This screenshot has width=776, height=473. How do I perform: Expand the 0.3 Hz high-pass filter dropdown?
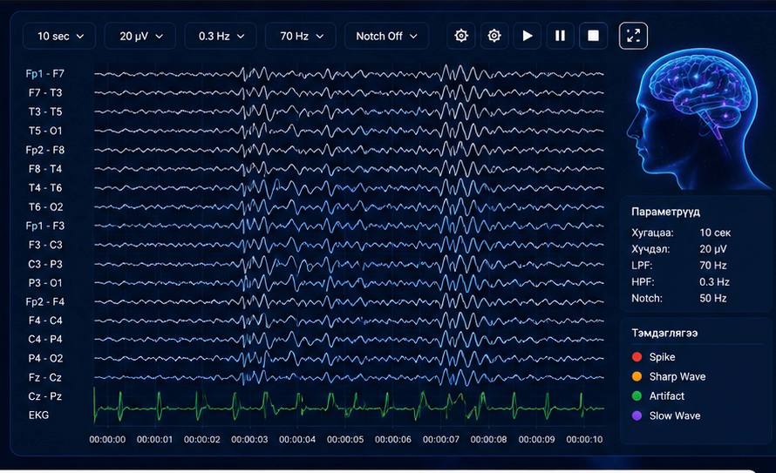[x=221, y=36]
